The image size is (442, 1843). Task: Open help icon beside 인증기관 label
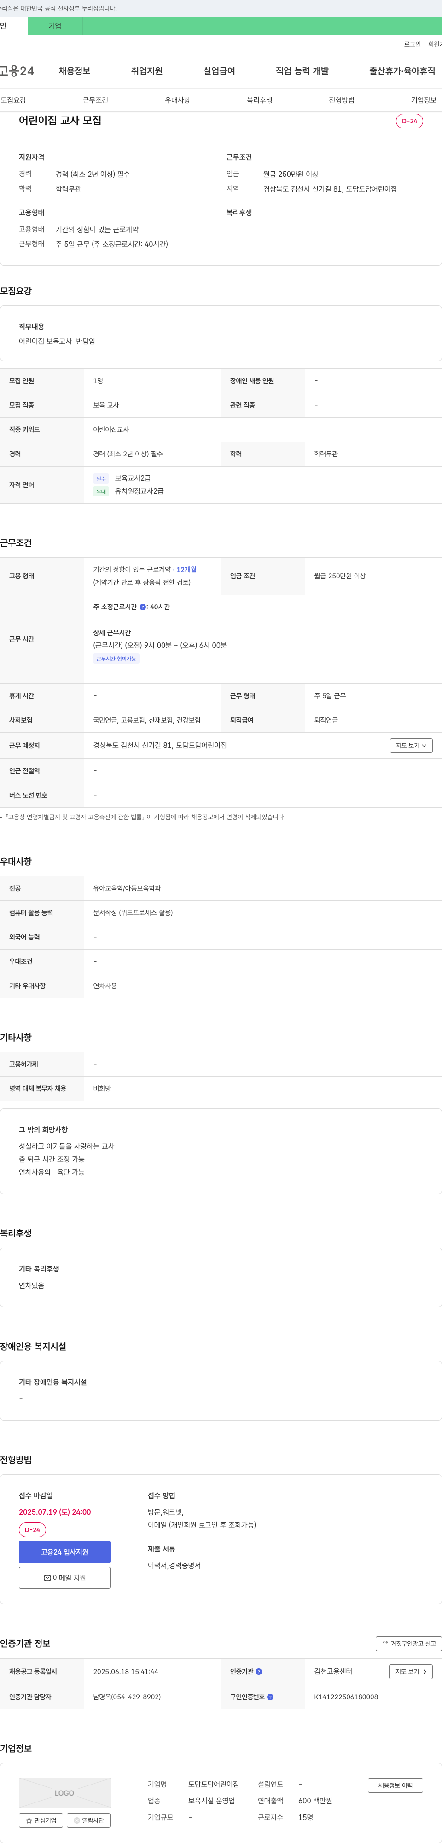tap(259, 1671)
